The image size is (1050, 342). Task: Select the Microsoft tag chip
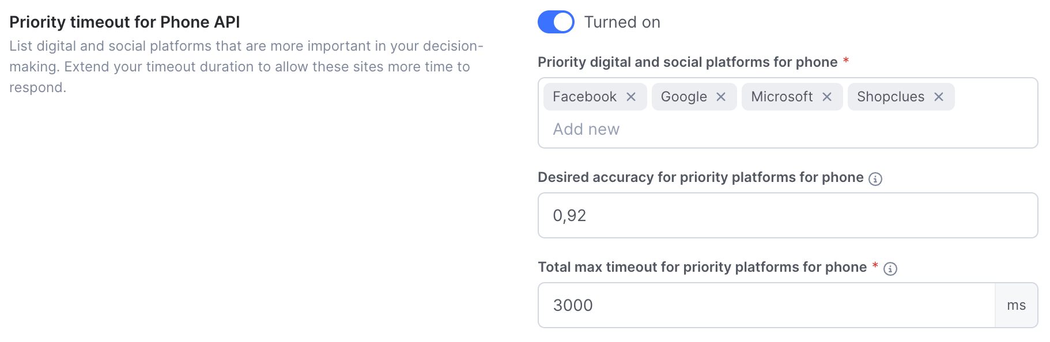tap(782, 97)
